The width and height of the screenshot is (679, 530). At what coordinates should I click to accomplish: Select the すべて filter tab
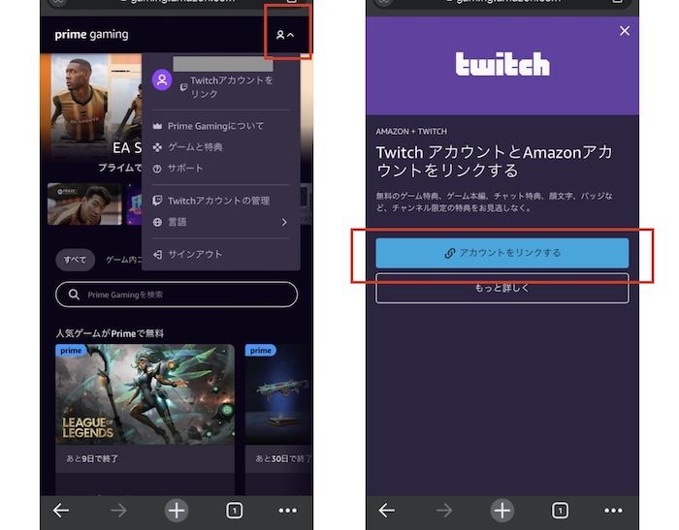(x=75, y=260)
